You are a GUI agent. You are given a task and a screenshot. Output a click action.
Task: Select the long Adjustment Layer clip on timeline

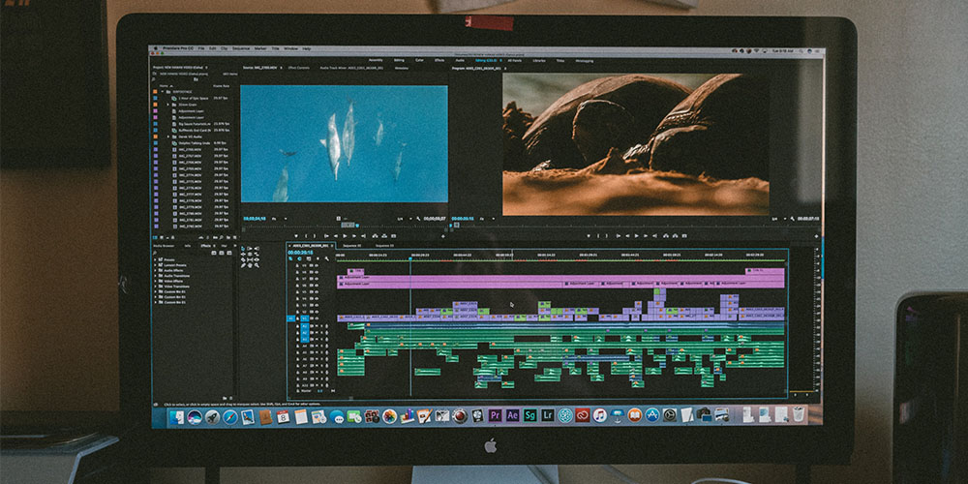click(560, 278)
